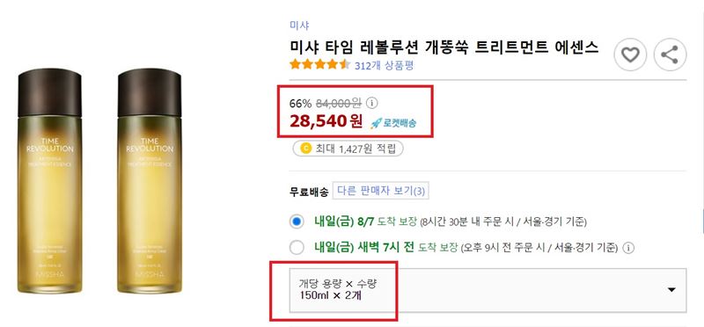Screen dimensions: 704x327
Task: Open info icon after 새벽 7시 전 option
Action: pyautogui.click(x=629, y=247)
